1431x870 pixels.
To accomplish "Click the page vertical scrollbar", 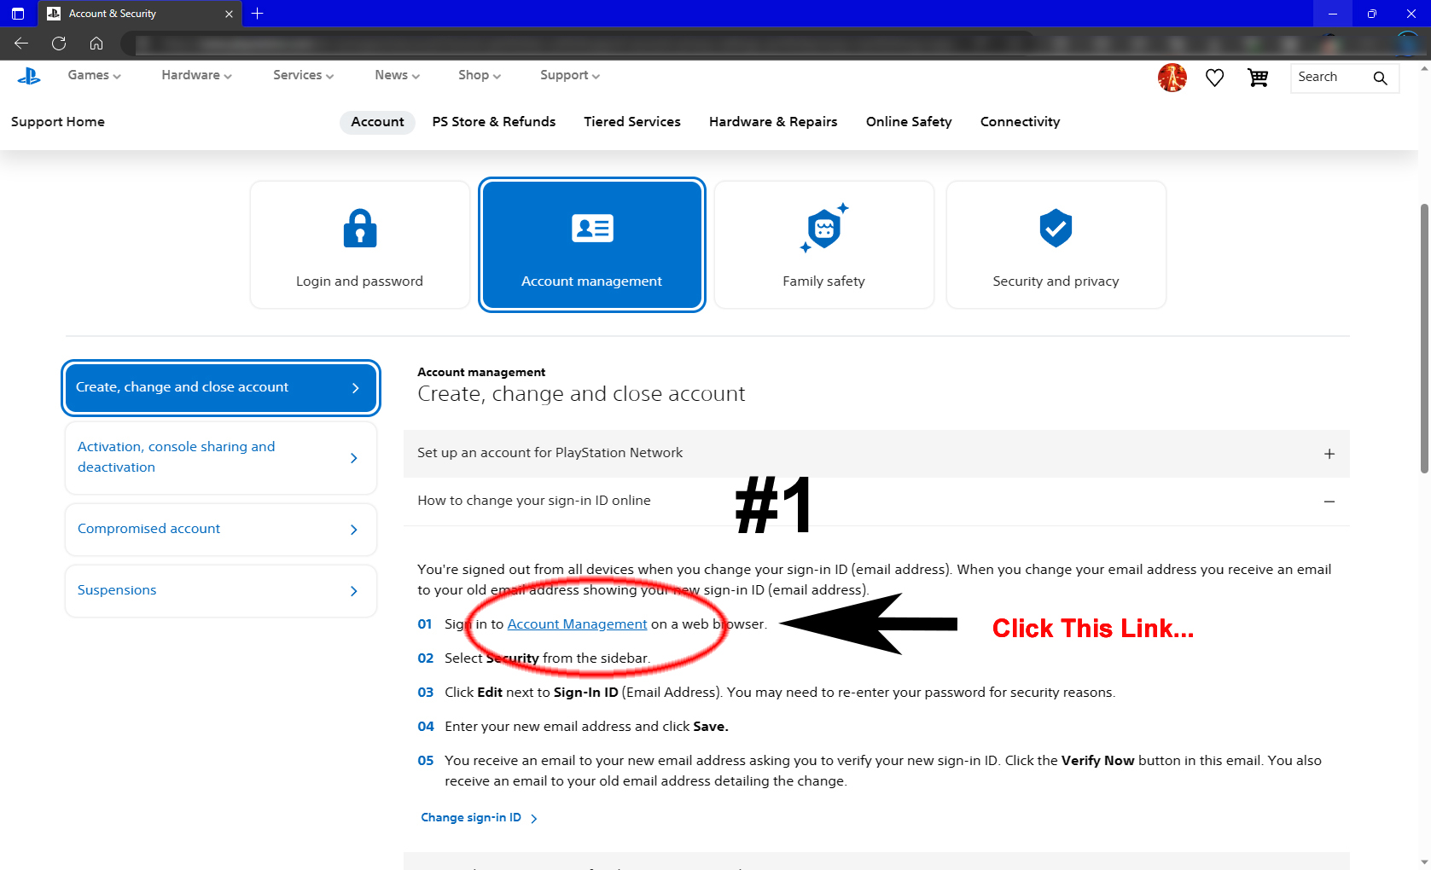I will 1424,339.
